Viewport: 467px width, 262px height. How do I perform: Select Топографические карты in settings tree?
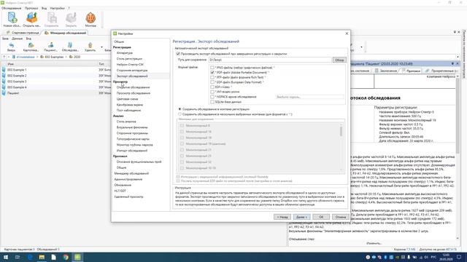133,139
